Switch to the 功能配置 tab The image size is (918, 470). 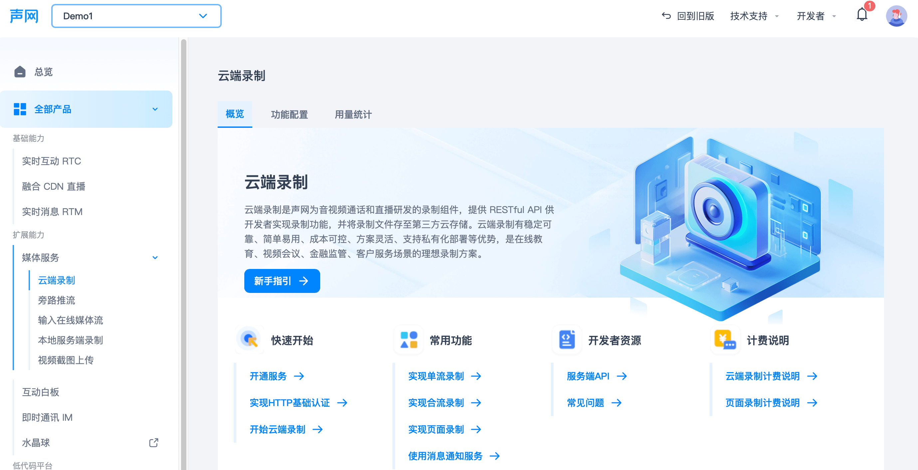(289, 115)
